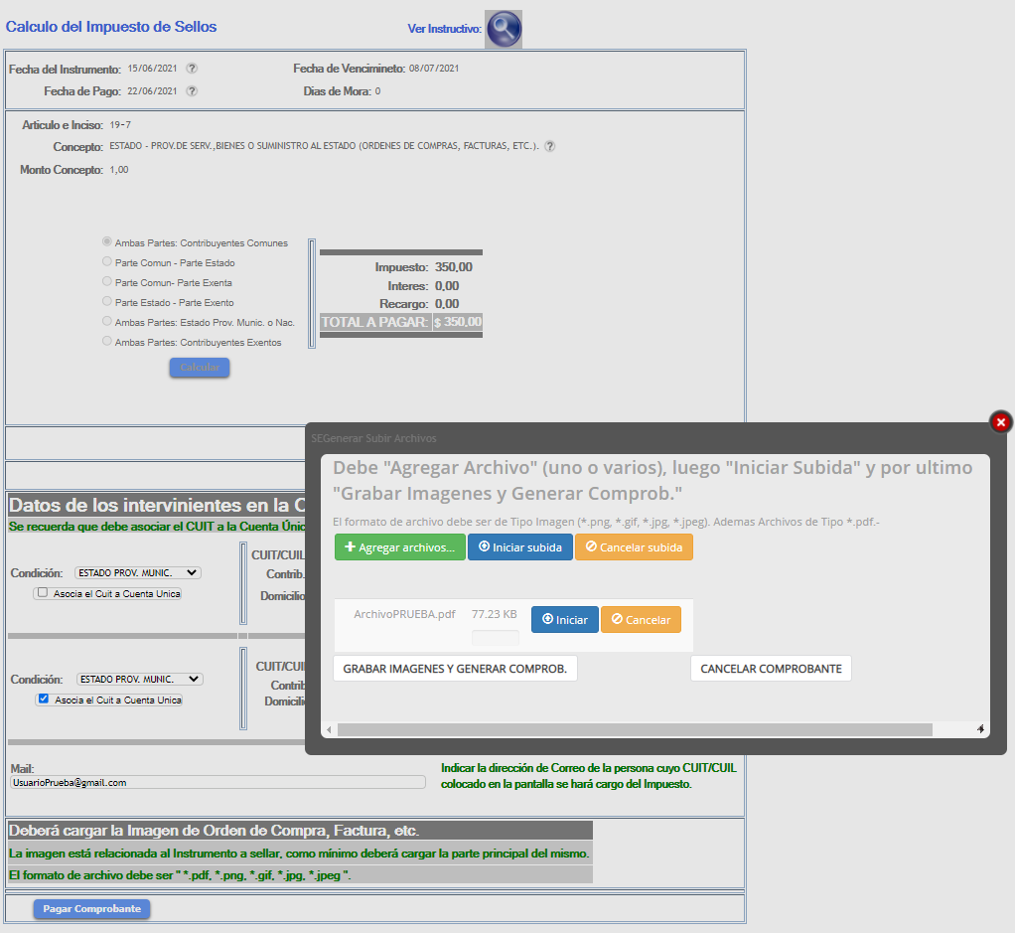The image size is (1015, 933).
Task: Select Parte Estado - Parte Exento radio
Action: [107, 301]
